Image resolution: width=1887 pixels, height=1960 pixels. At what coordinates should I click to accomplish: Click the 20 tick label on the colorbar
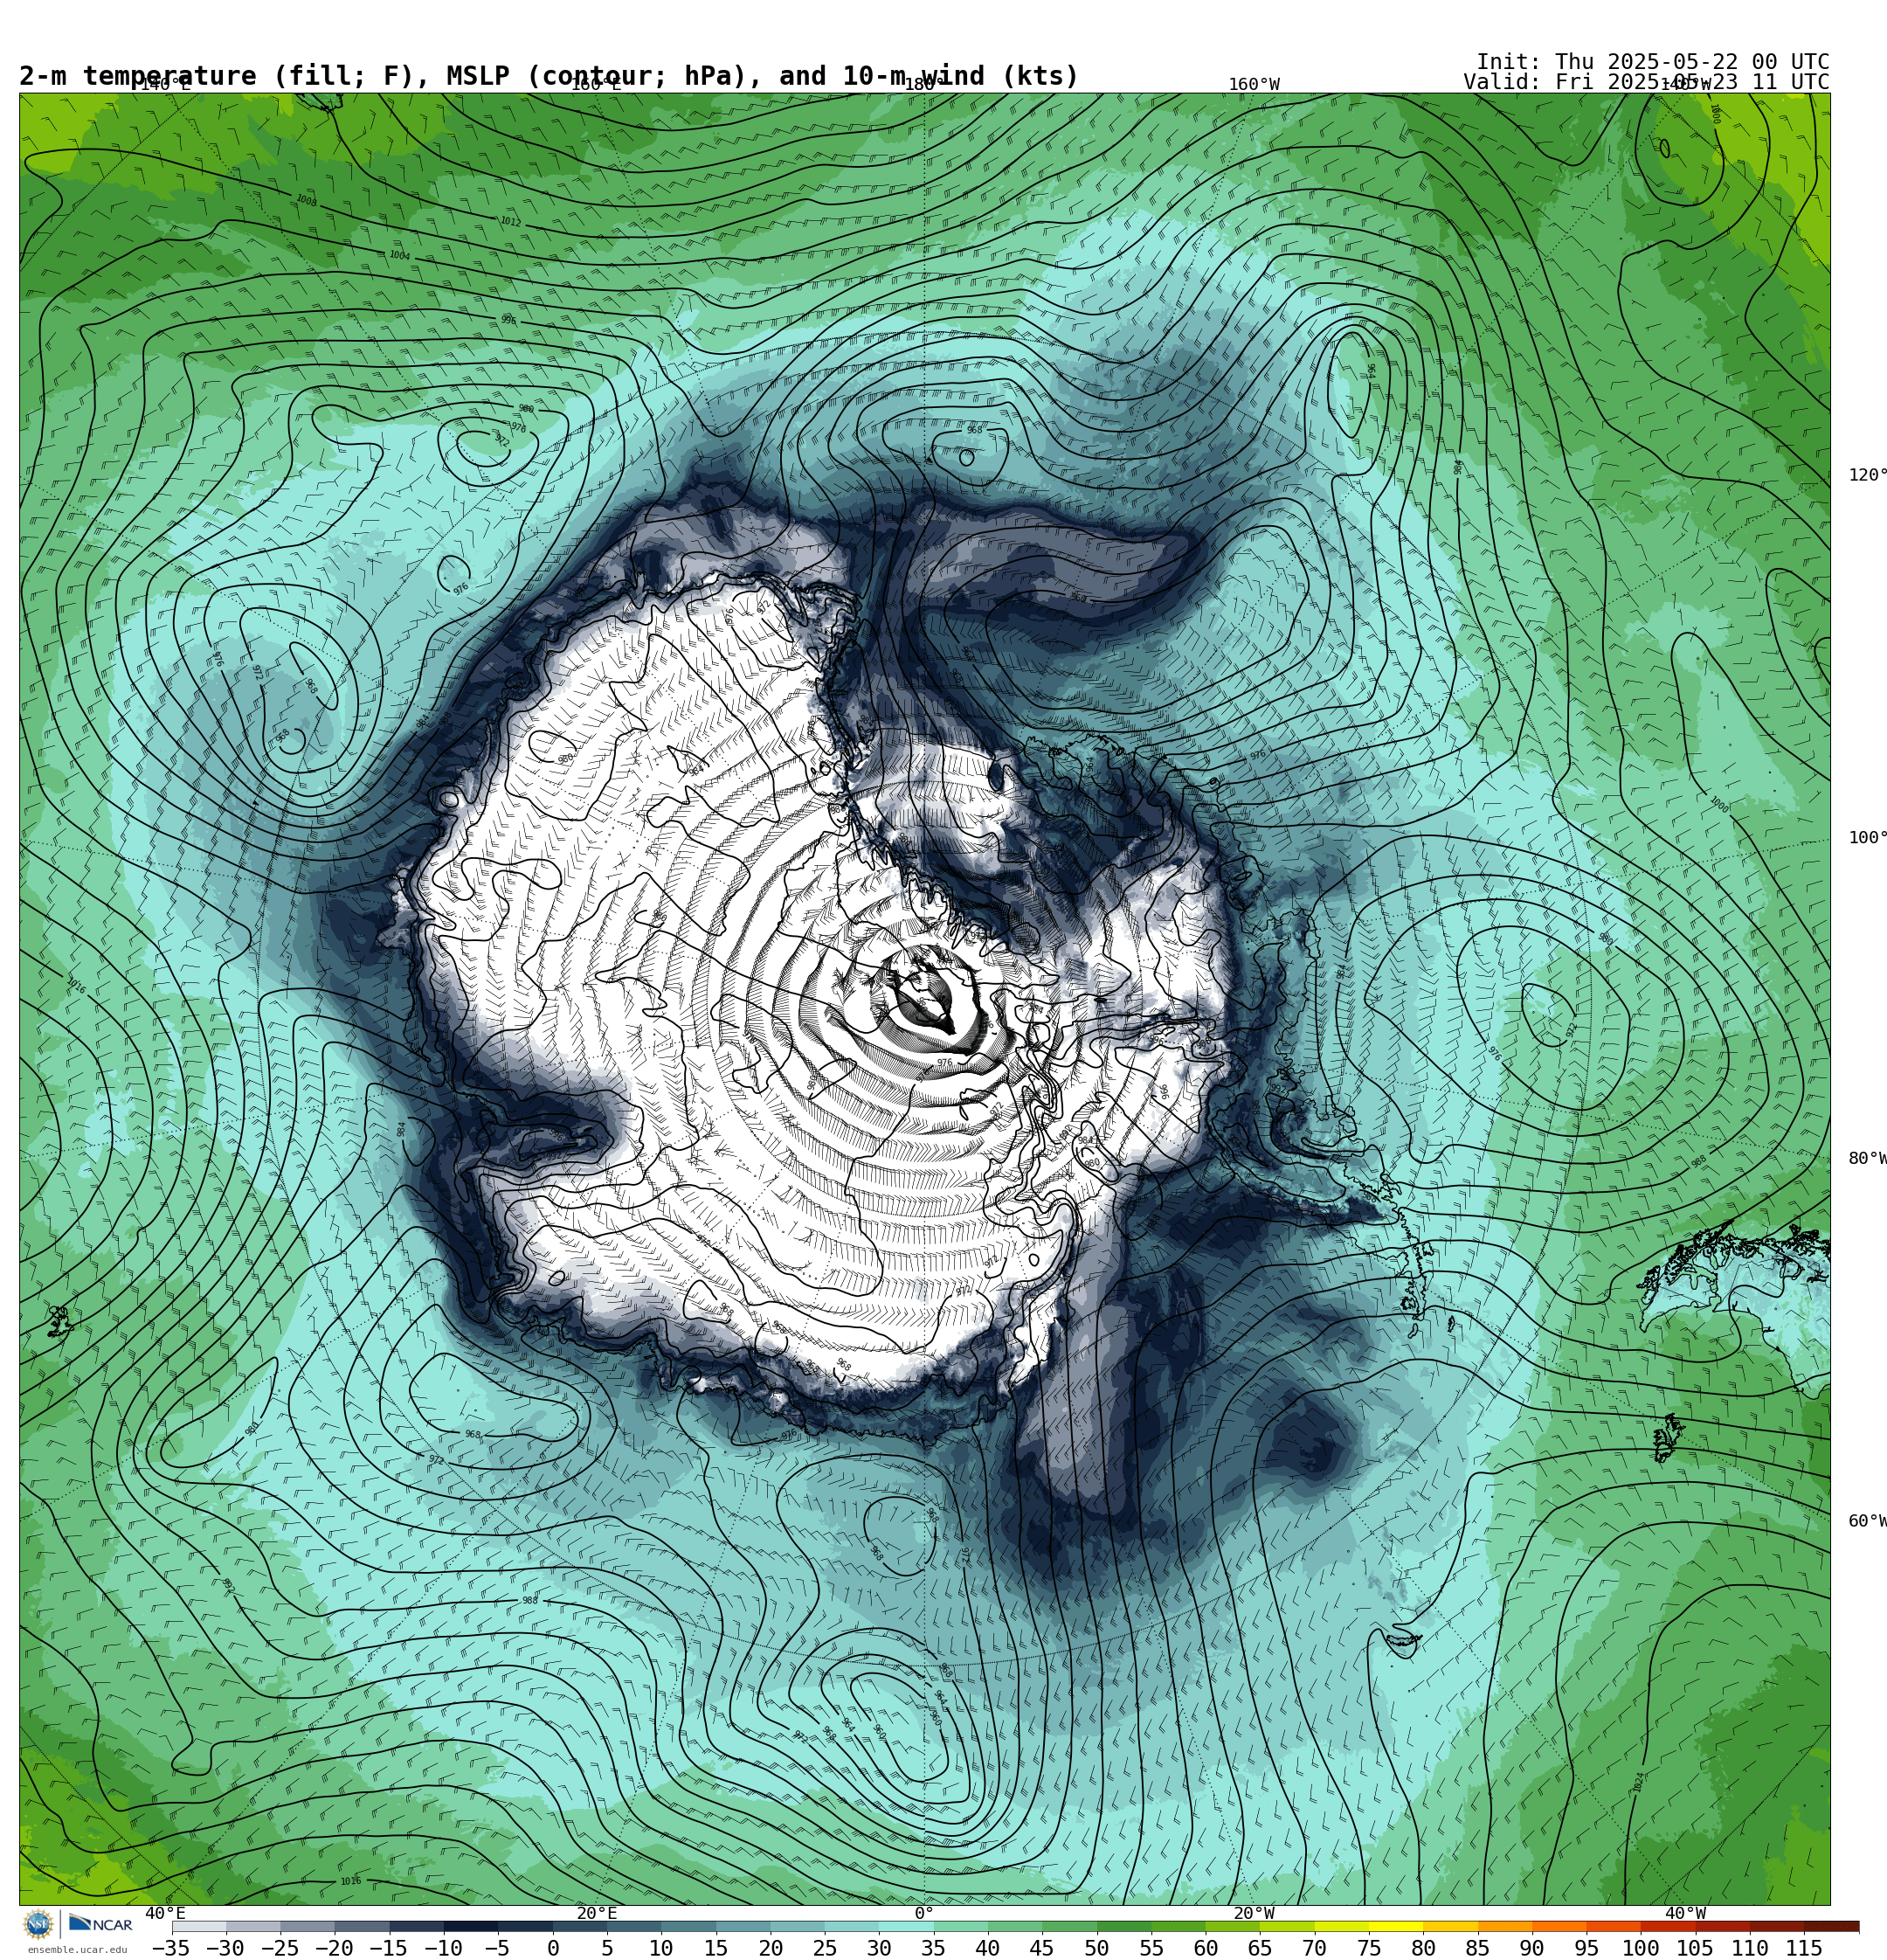coord(770,1948)
